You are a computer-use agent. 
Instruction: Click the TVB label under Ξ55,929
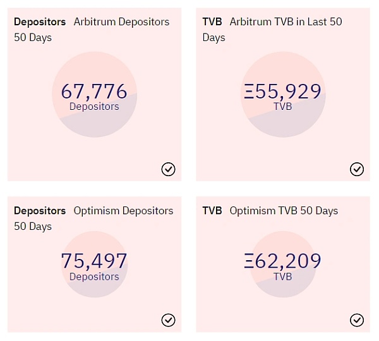coord(283,107)
